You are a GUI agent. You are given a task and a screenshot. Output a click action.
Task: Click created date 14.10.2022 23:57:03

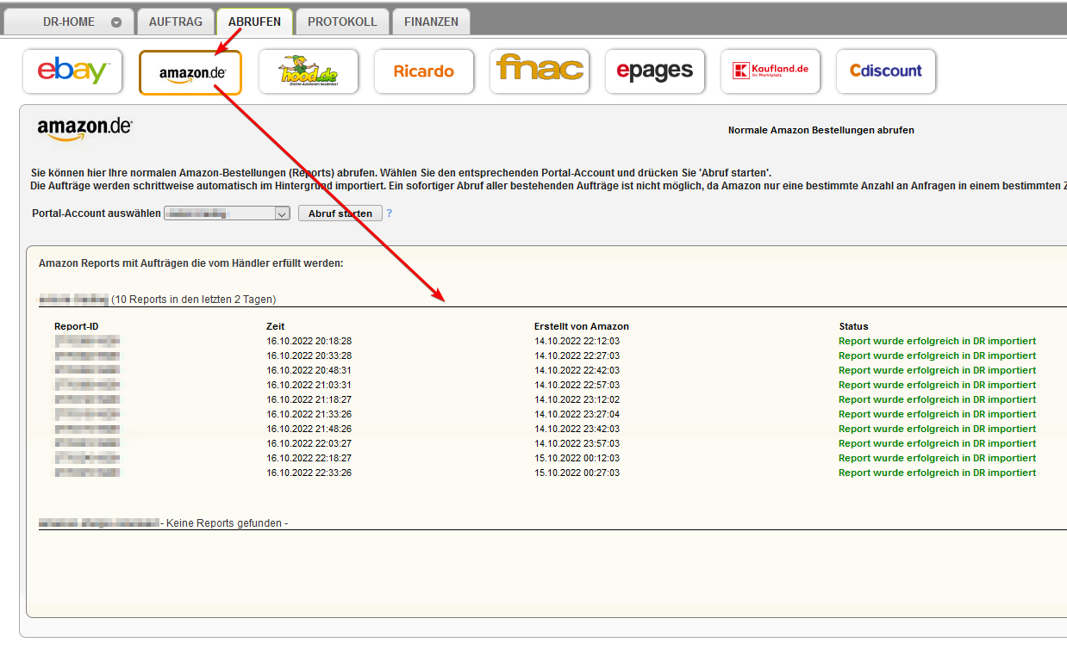577,443
